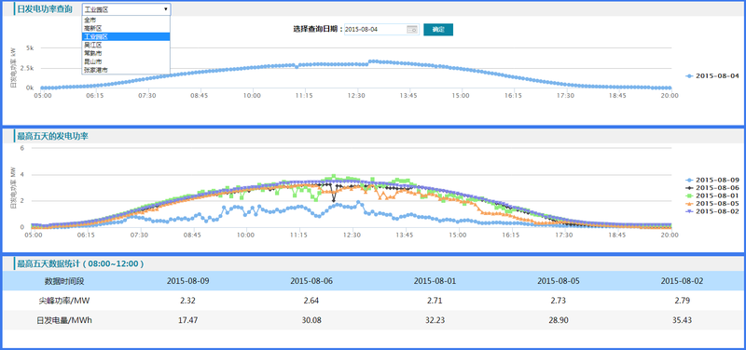This screenshot has width=746, height=350.
Task: Choose 常熟市 in the region list
Action: point(126,53)
